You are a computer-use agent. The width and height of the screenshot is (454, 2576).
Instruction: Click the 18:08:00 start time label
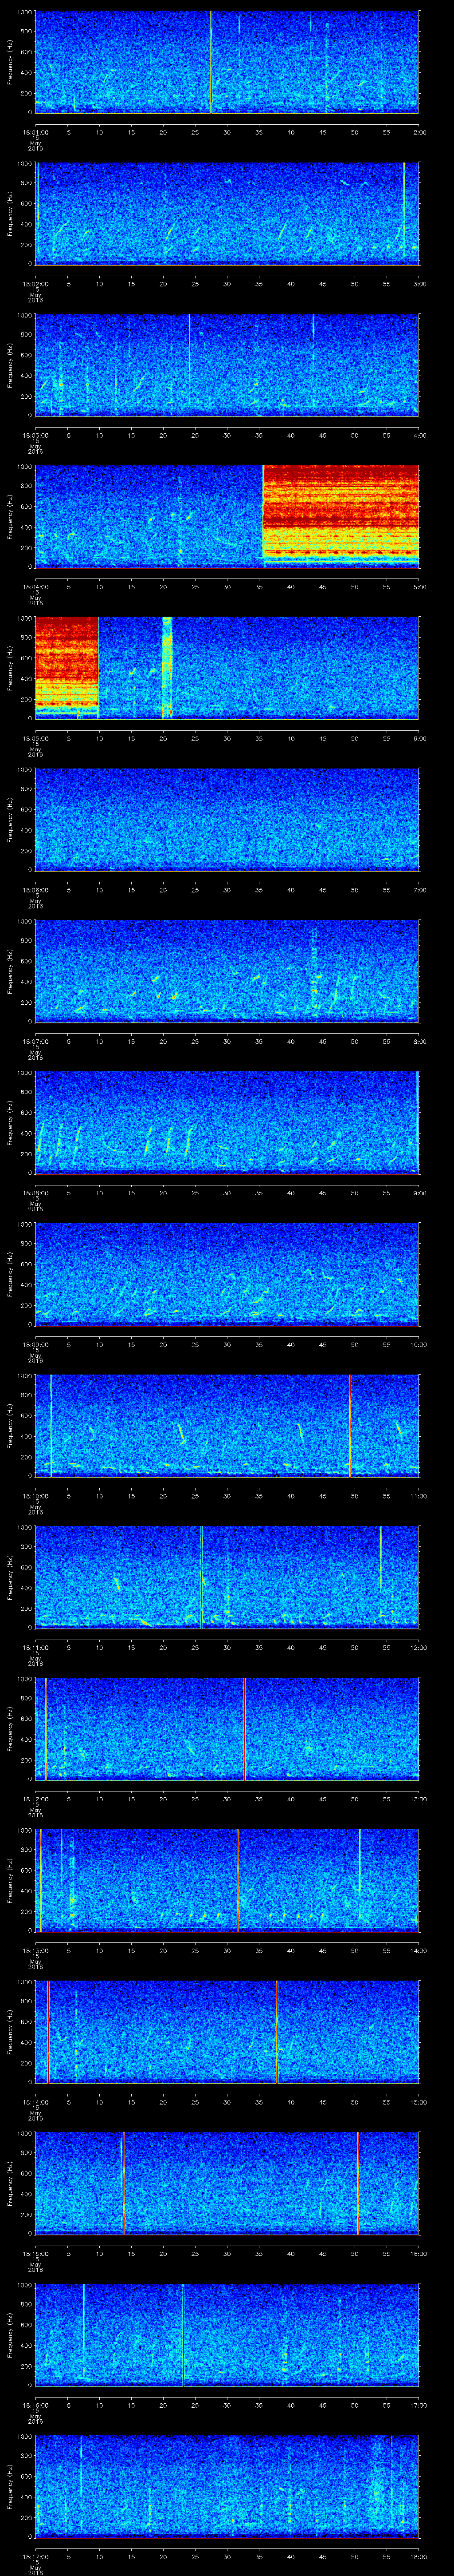pyautogui.click(x=35, y=1193)
